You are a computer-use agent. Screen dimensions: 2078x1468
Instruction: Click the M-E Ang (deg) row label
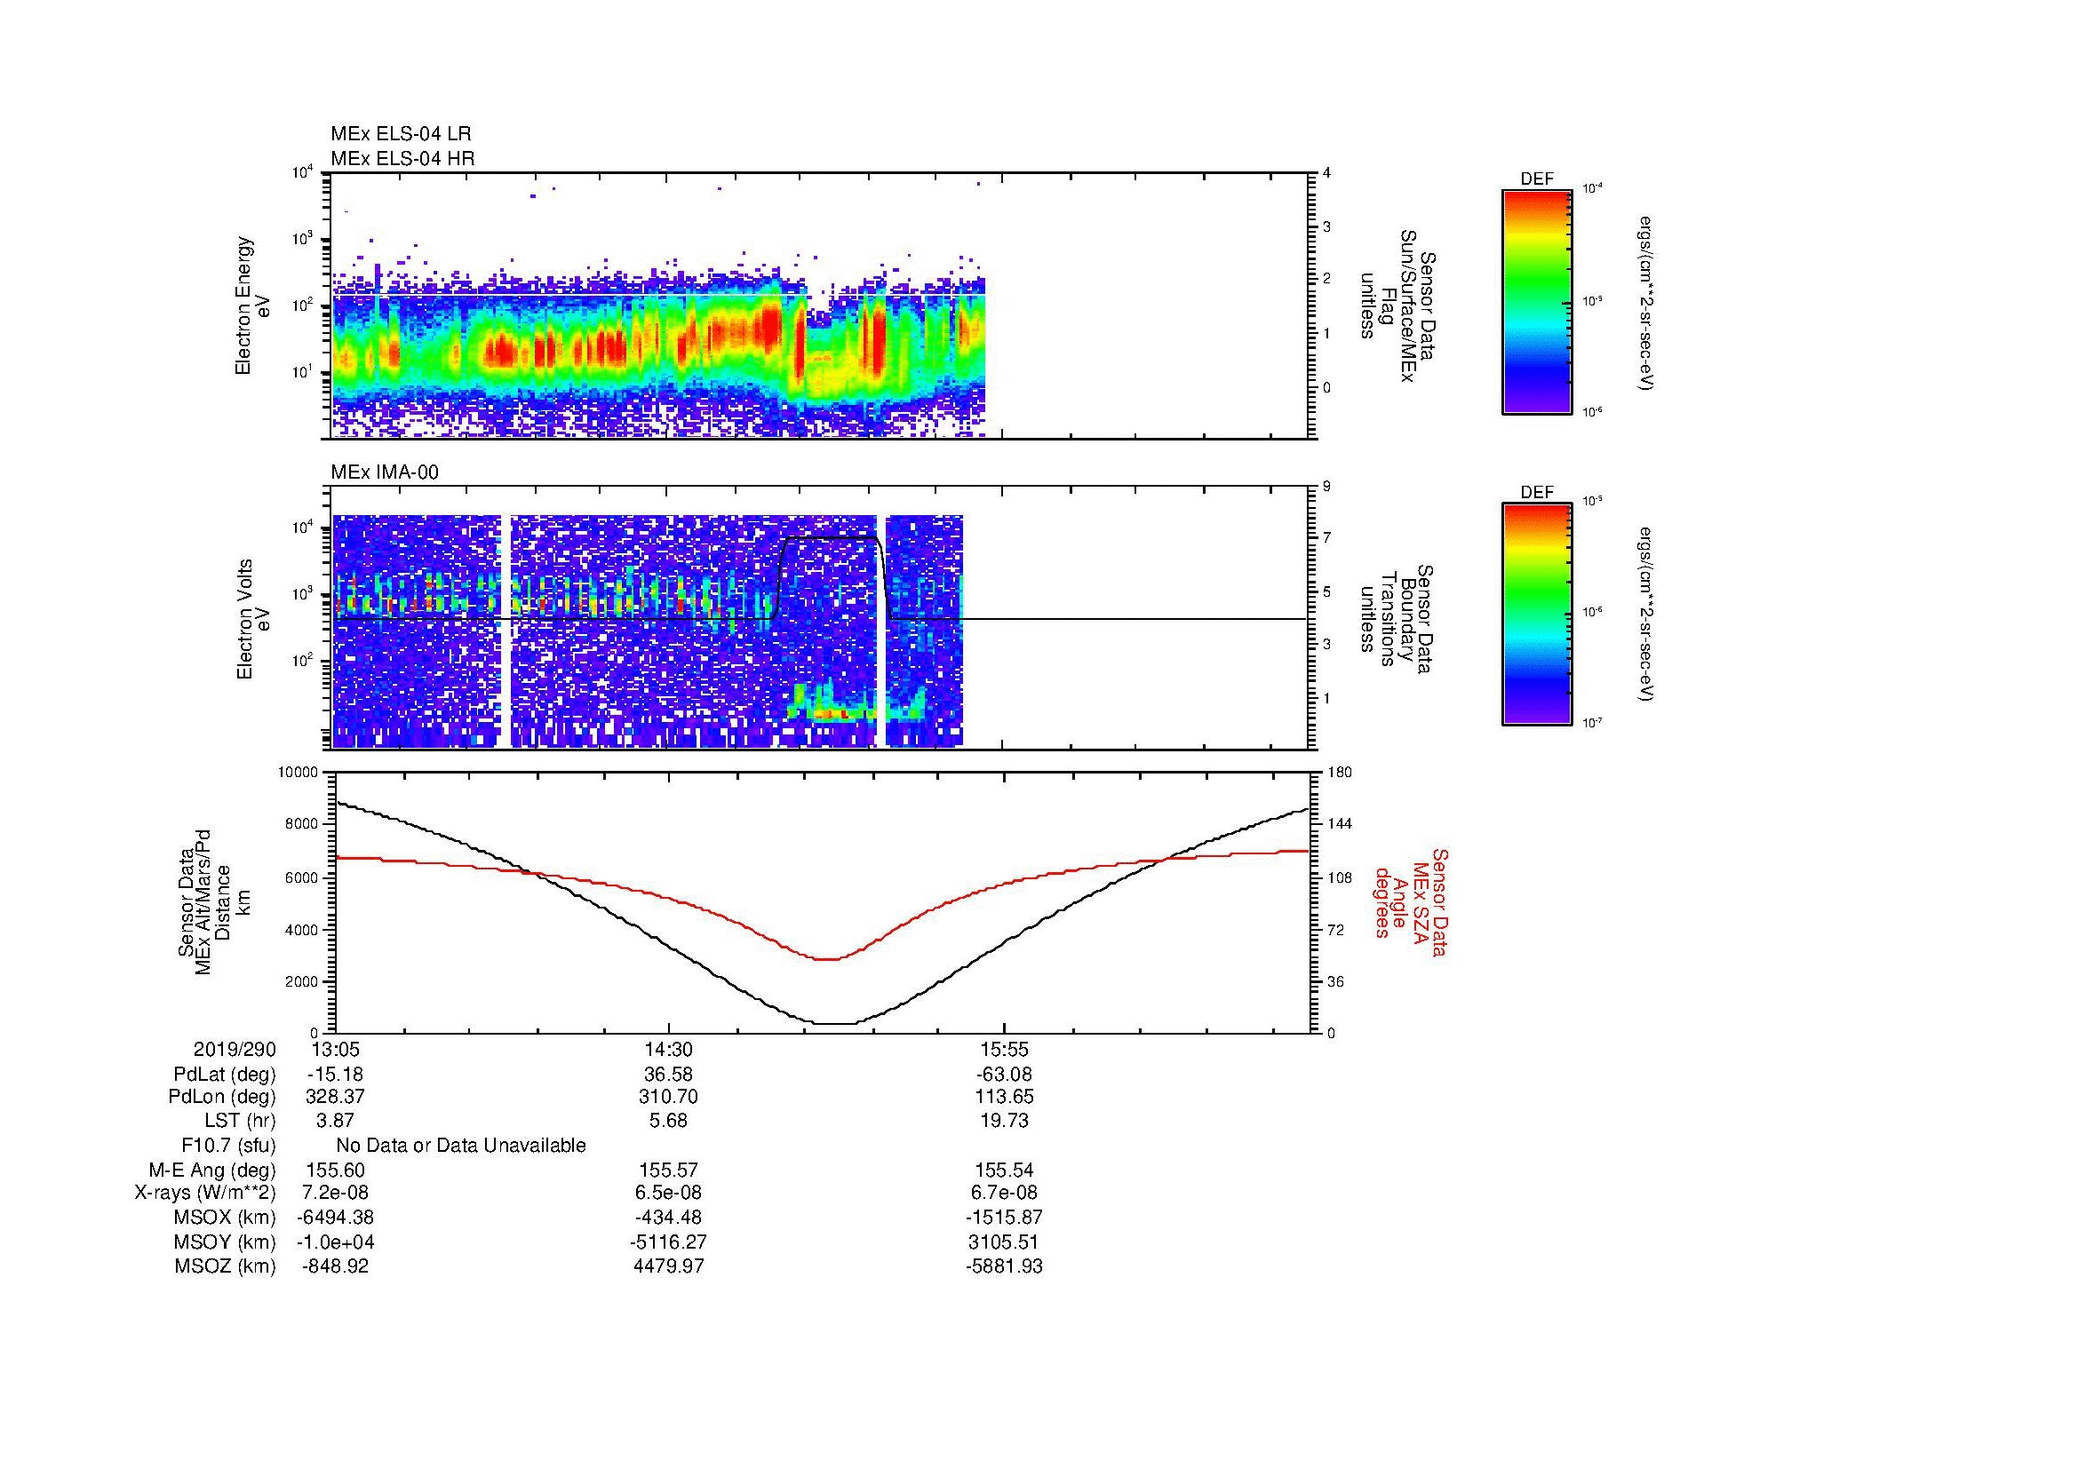pos(211,1170)
